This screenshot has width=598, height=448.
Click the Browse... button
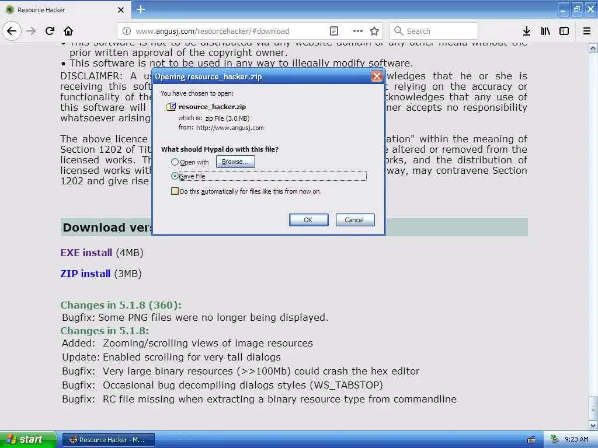click(x=235, y=162)
